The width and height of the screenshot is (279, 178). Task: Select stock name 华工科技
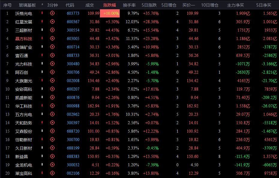point(24,106)
